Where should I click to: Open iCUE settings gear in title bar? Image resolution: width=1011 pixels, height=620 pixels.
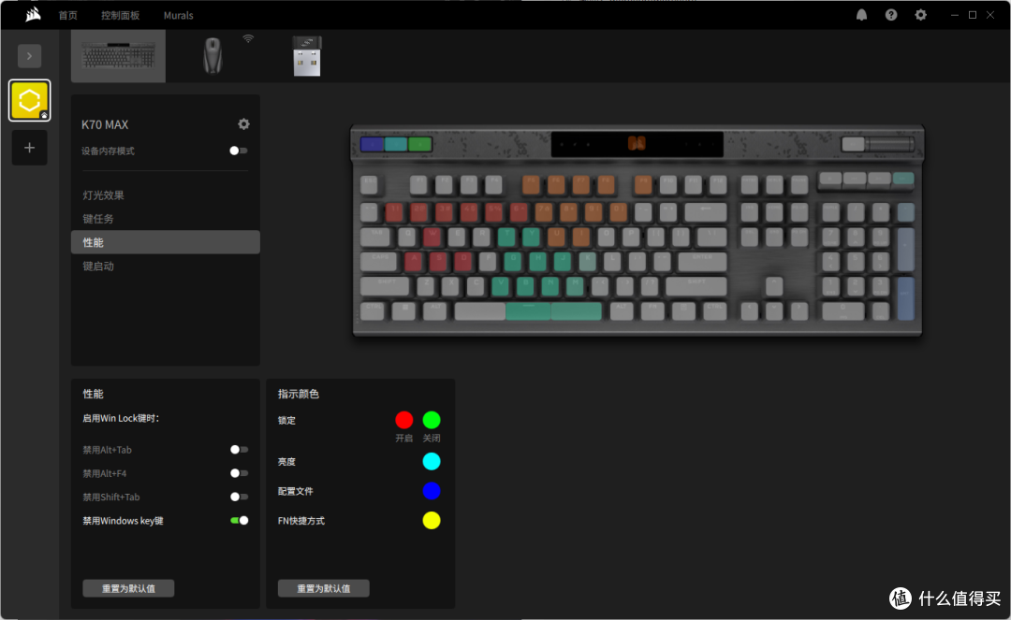[921, 15]
